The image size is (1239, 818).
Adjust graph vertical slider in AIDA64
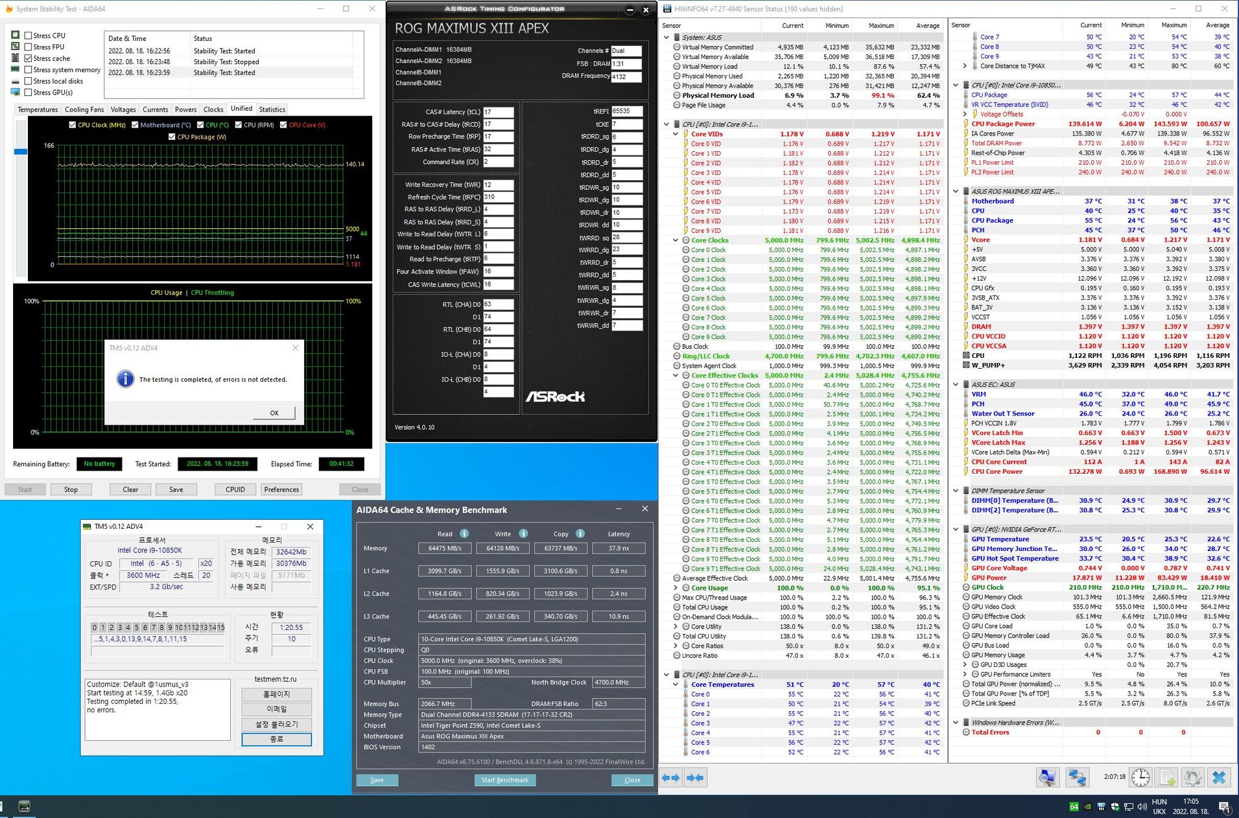pos(21,152)
